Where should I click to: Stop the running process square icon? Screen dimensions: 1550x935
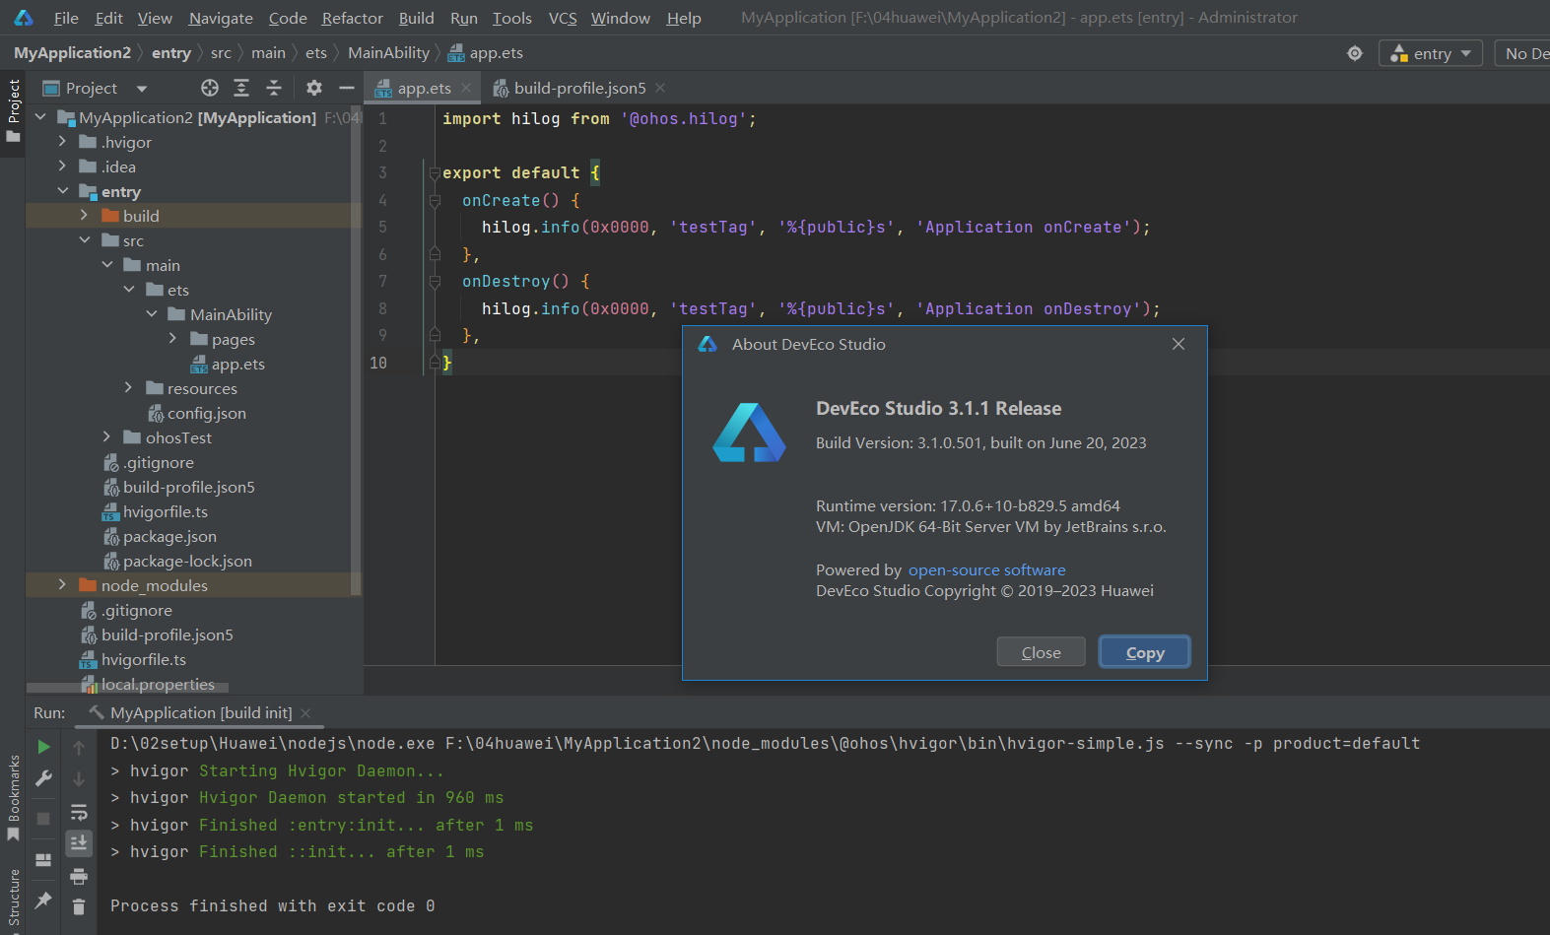coord(43,819)
